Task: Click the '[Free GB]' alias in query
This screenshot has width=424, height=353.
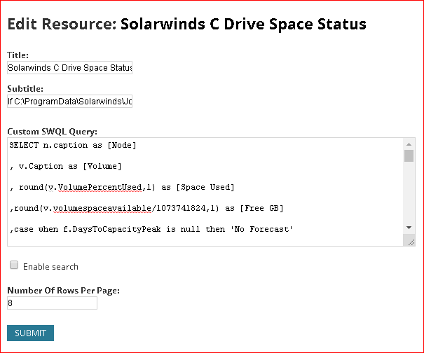Action: click(x=261, y=209)
